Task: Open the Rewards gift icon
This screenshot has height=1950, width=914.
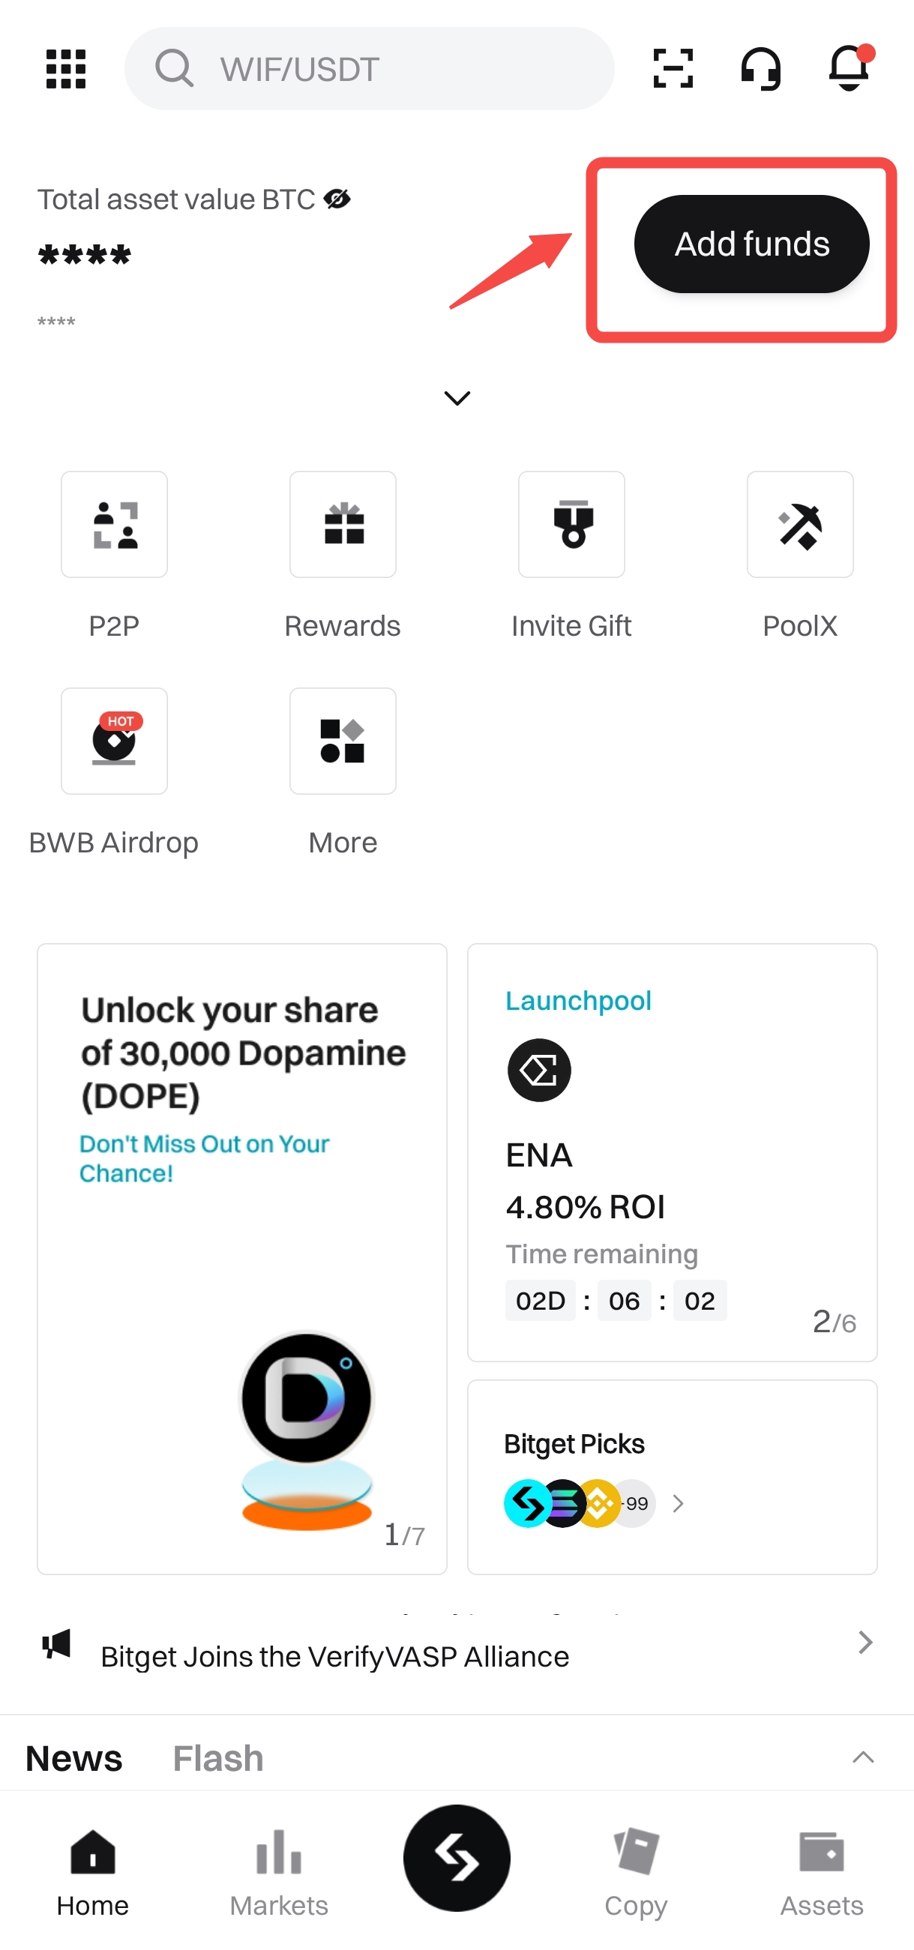Action: (x=343, y=525)
